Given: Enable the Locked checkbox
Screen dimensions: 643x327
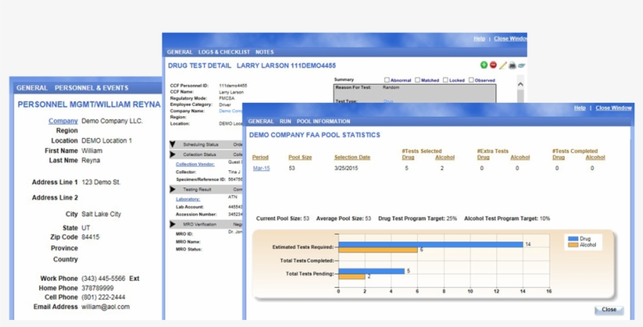Looking at the screenshot, I should coord(445,80).
